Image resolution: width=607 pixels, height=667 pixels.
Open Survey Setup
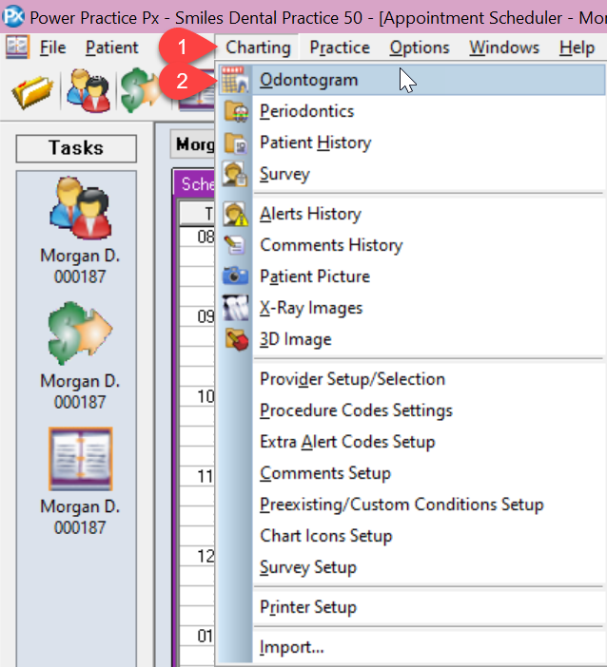coord(411,567)
